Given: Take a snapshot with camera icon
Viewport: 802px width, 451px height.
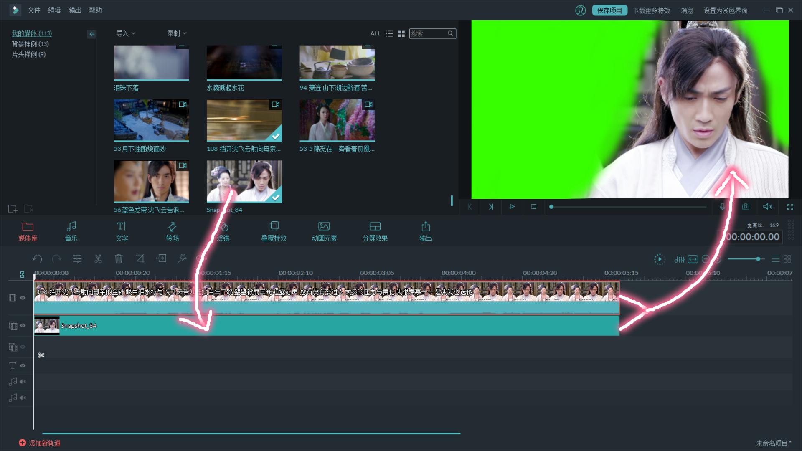Looking at the screenshot, I should 746,207.
